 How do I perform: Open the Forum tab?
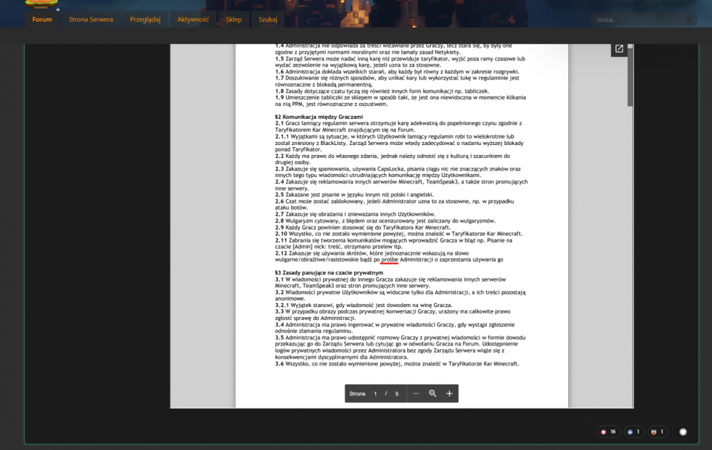pyautogui.click(x=42, y=19)
